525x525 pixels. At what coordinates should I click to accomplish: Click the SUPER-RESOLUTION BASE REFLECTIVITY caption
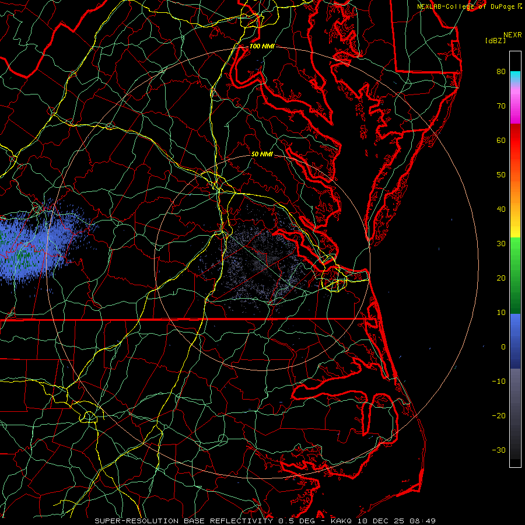[x=184, y=521]
